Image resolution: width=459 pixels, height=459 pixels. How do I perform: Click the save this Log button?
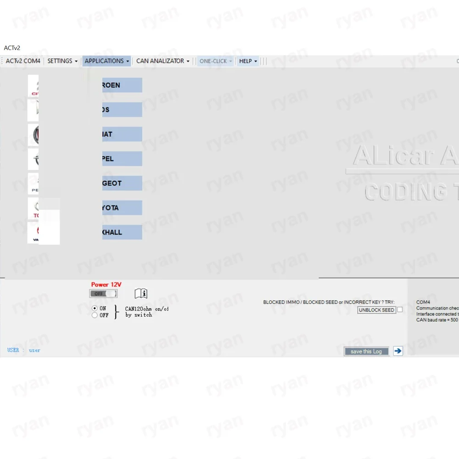[366, 351]
